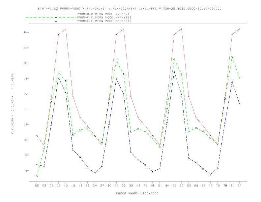
Task: Click y-axis tick label 6
Action: coord(26,171)
